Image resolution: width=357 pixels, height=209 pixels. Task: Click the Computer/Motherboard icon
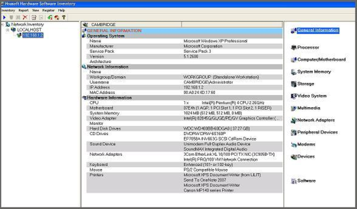point(294,59)
